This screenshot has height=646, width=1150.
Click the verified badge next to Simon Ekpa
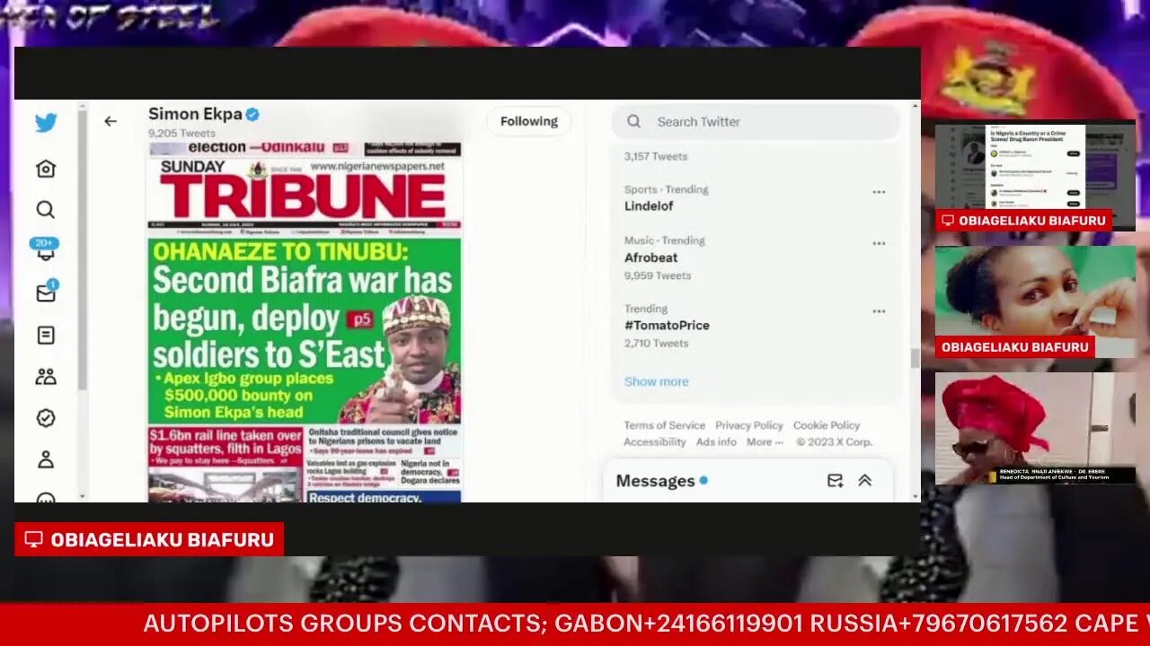coord(253,114)
